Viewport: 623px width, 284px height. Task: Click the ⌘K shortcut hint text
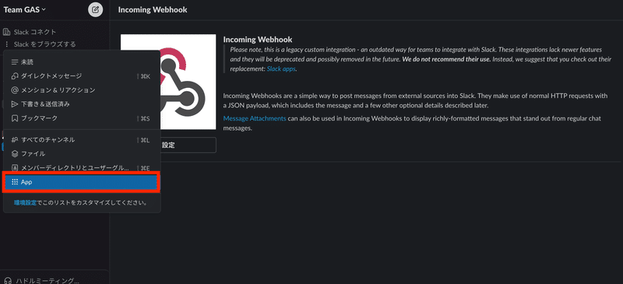[x=143, y=76]
